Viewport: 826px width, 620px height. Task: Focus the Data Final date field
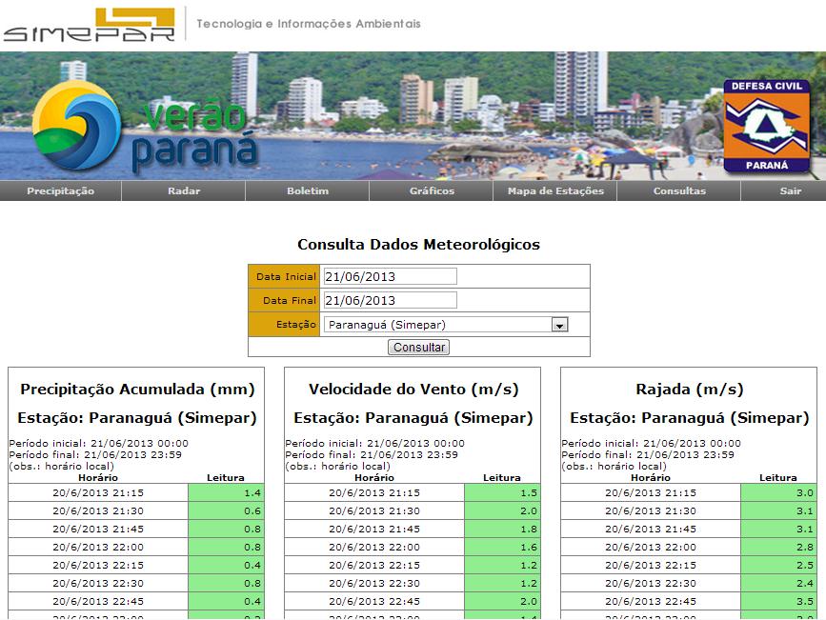point(390,300)
